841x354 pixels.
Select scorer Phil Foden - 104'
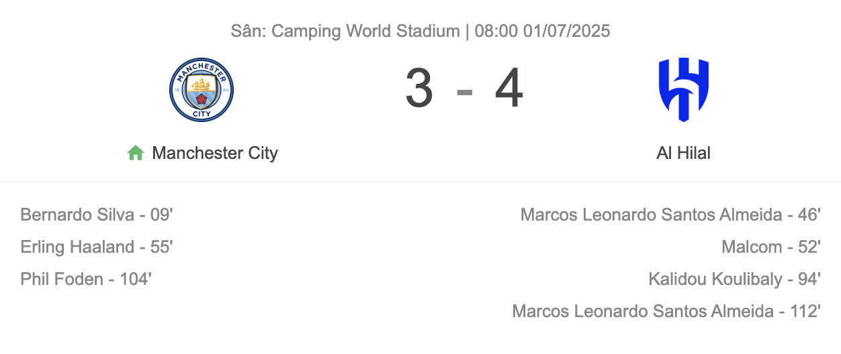coord(86,279)
